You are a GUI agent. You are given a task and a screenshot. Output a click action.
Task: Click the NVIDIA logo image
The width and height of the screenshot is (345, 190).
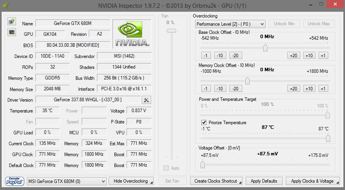click(132, 34)
